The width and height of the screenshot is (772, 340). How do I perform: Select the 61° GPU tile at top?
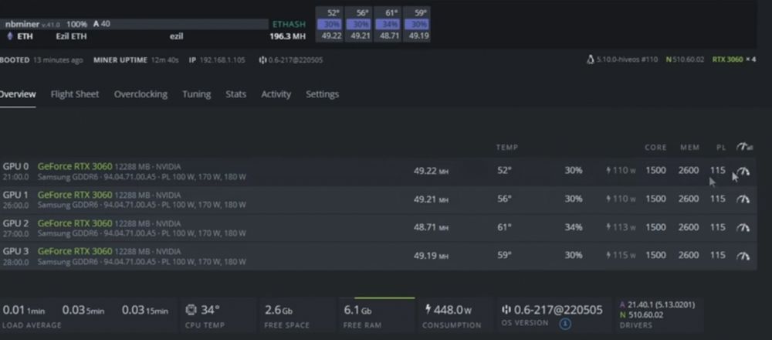[388, 25]
